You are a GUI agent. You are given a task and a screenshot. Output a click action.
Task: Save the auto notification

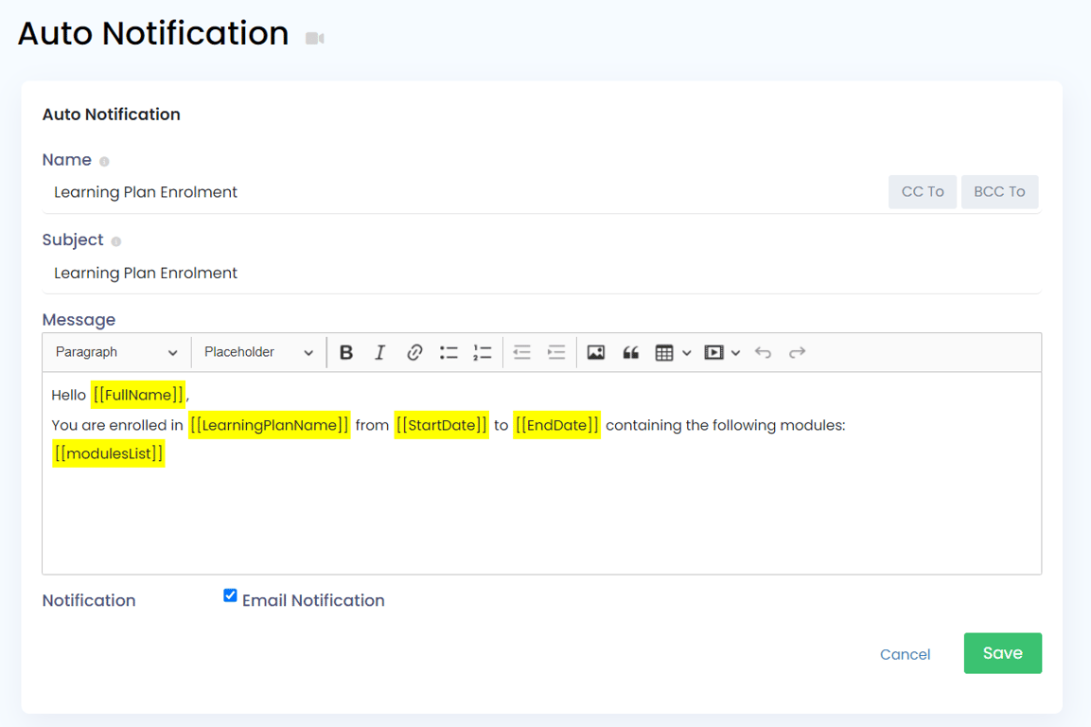[x=1003, y=653]
